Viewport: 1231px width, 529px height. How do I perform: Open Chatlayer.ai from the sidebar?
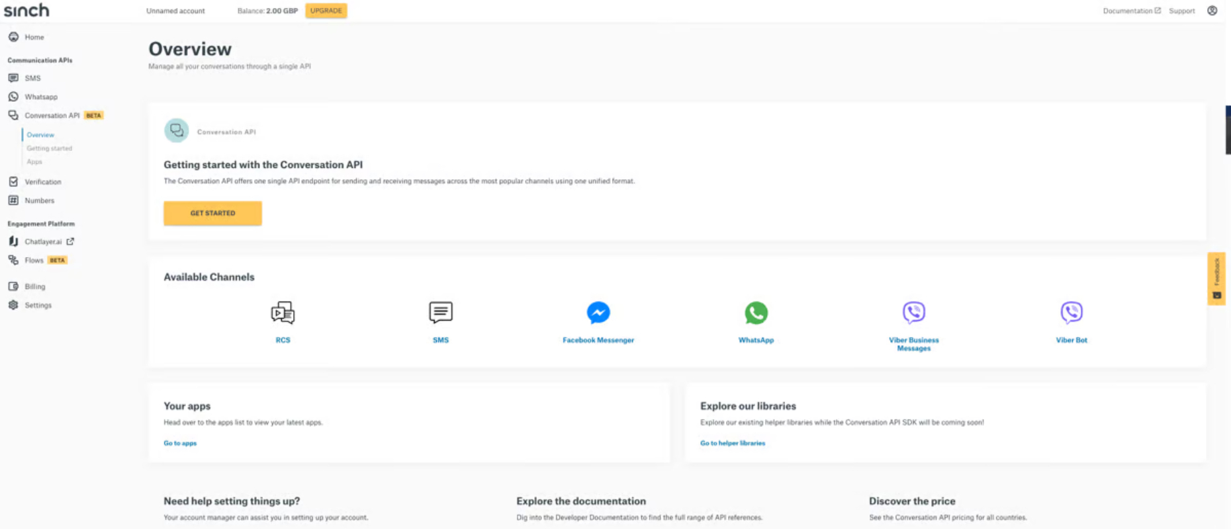coord(43,241)
